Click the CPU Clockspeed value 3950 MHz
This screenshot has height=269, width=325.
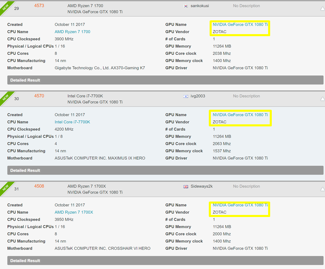64,219
